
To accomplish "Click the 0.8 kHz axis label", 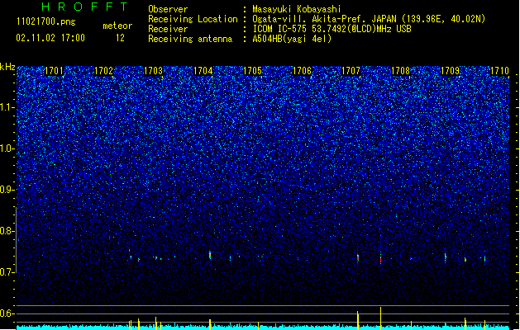I will [7, 231].
